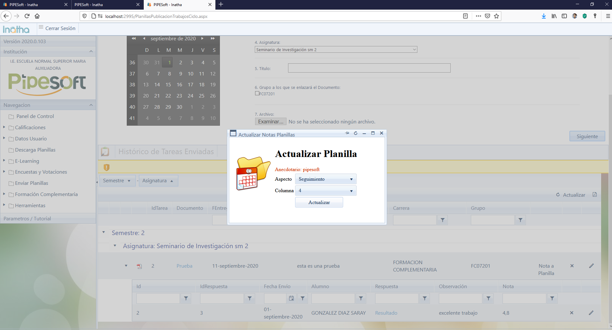Jump forward fast in calendar with double arrow
The height and width of the screenshot is (330, 612).
(x=213, y=38)
